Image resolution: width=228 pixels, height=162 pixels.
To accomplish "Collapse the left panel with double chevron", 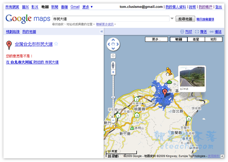I will point(101,32).
